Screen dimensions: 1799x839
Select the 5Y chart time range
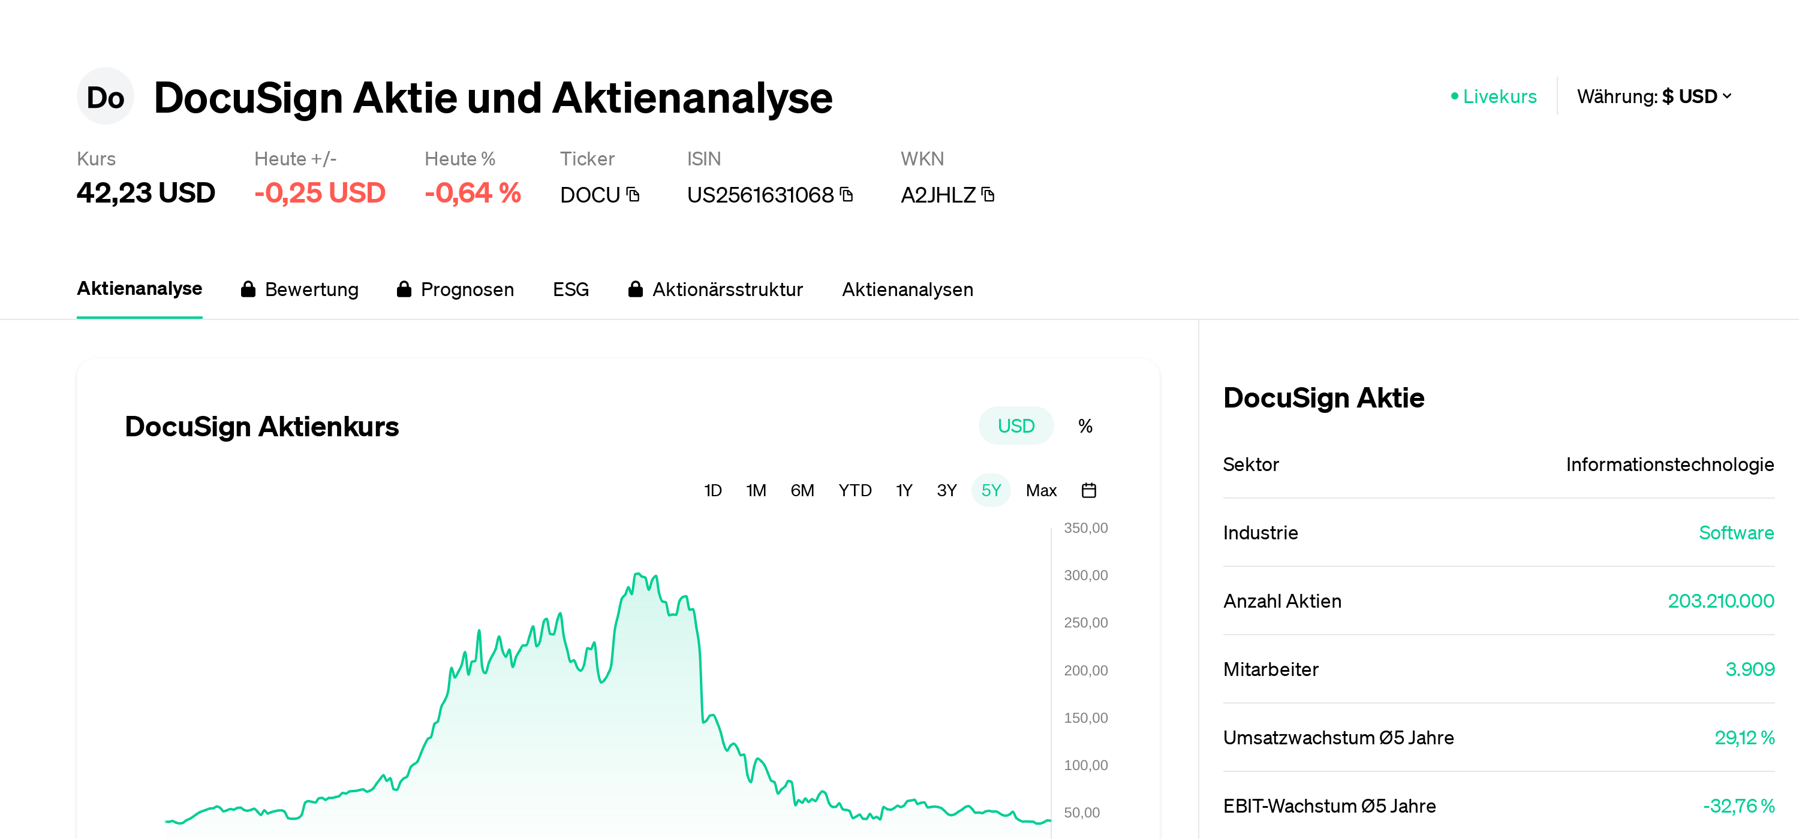click(x=990, y=490)
